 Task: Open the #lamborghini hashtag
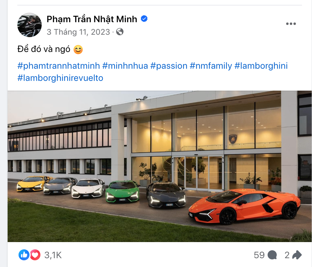coord(261,66)
